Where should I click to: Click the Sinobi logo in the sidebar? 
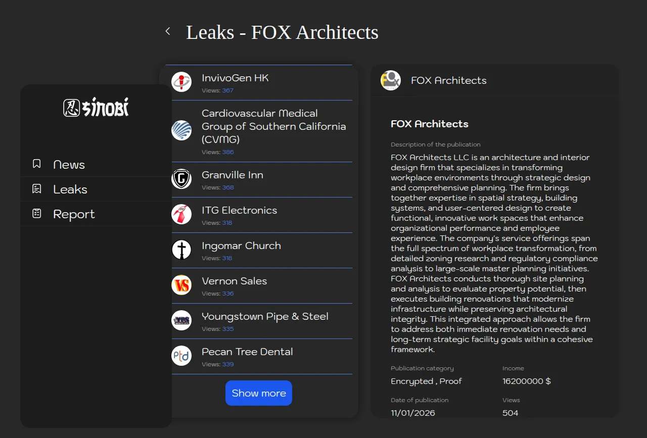(96, 107)
